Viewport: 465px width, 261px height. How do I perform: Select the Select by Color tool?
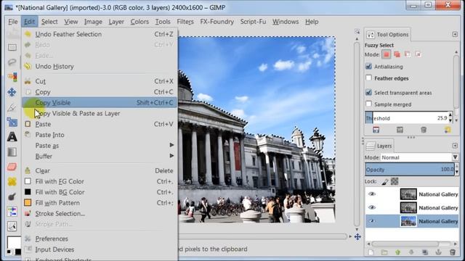12,77
